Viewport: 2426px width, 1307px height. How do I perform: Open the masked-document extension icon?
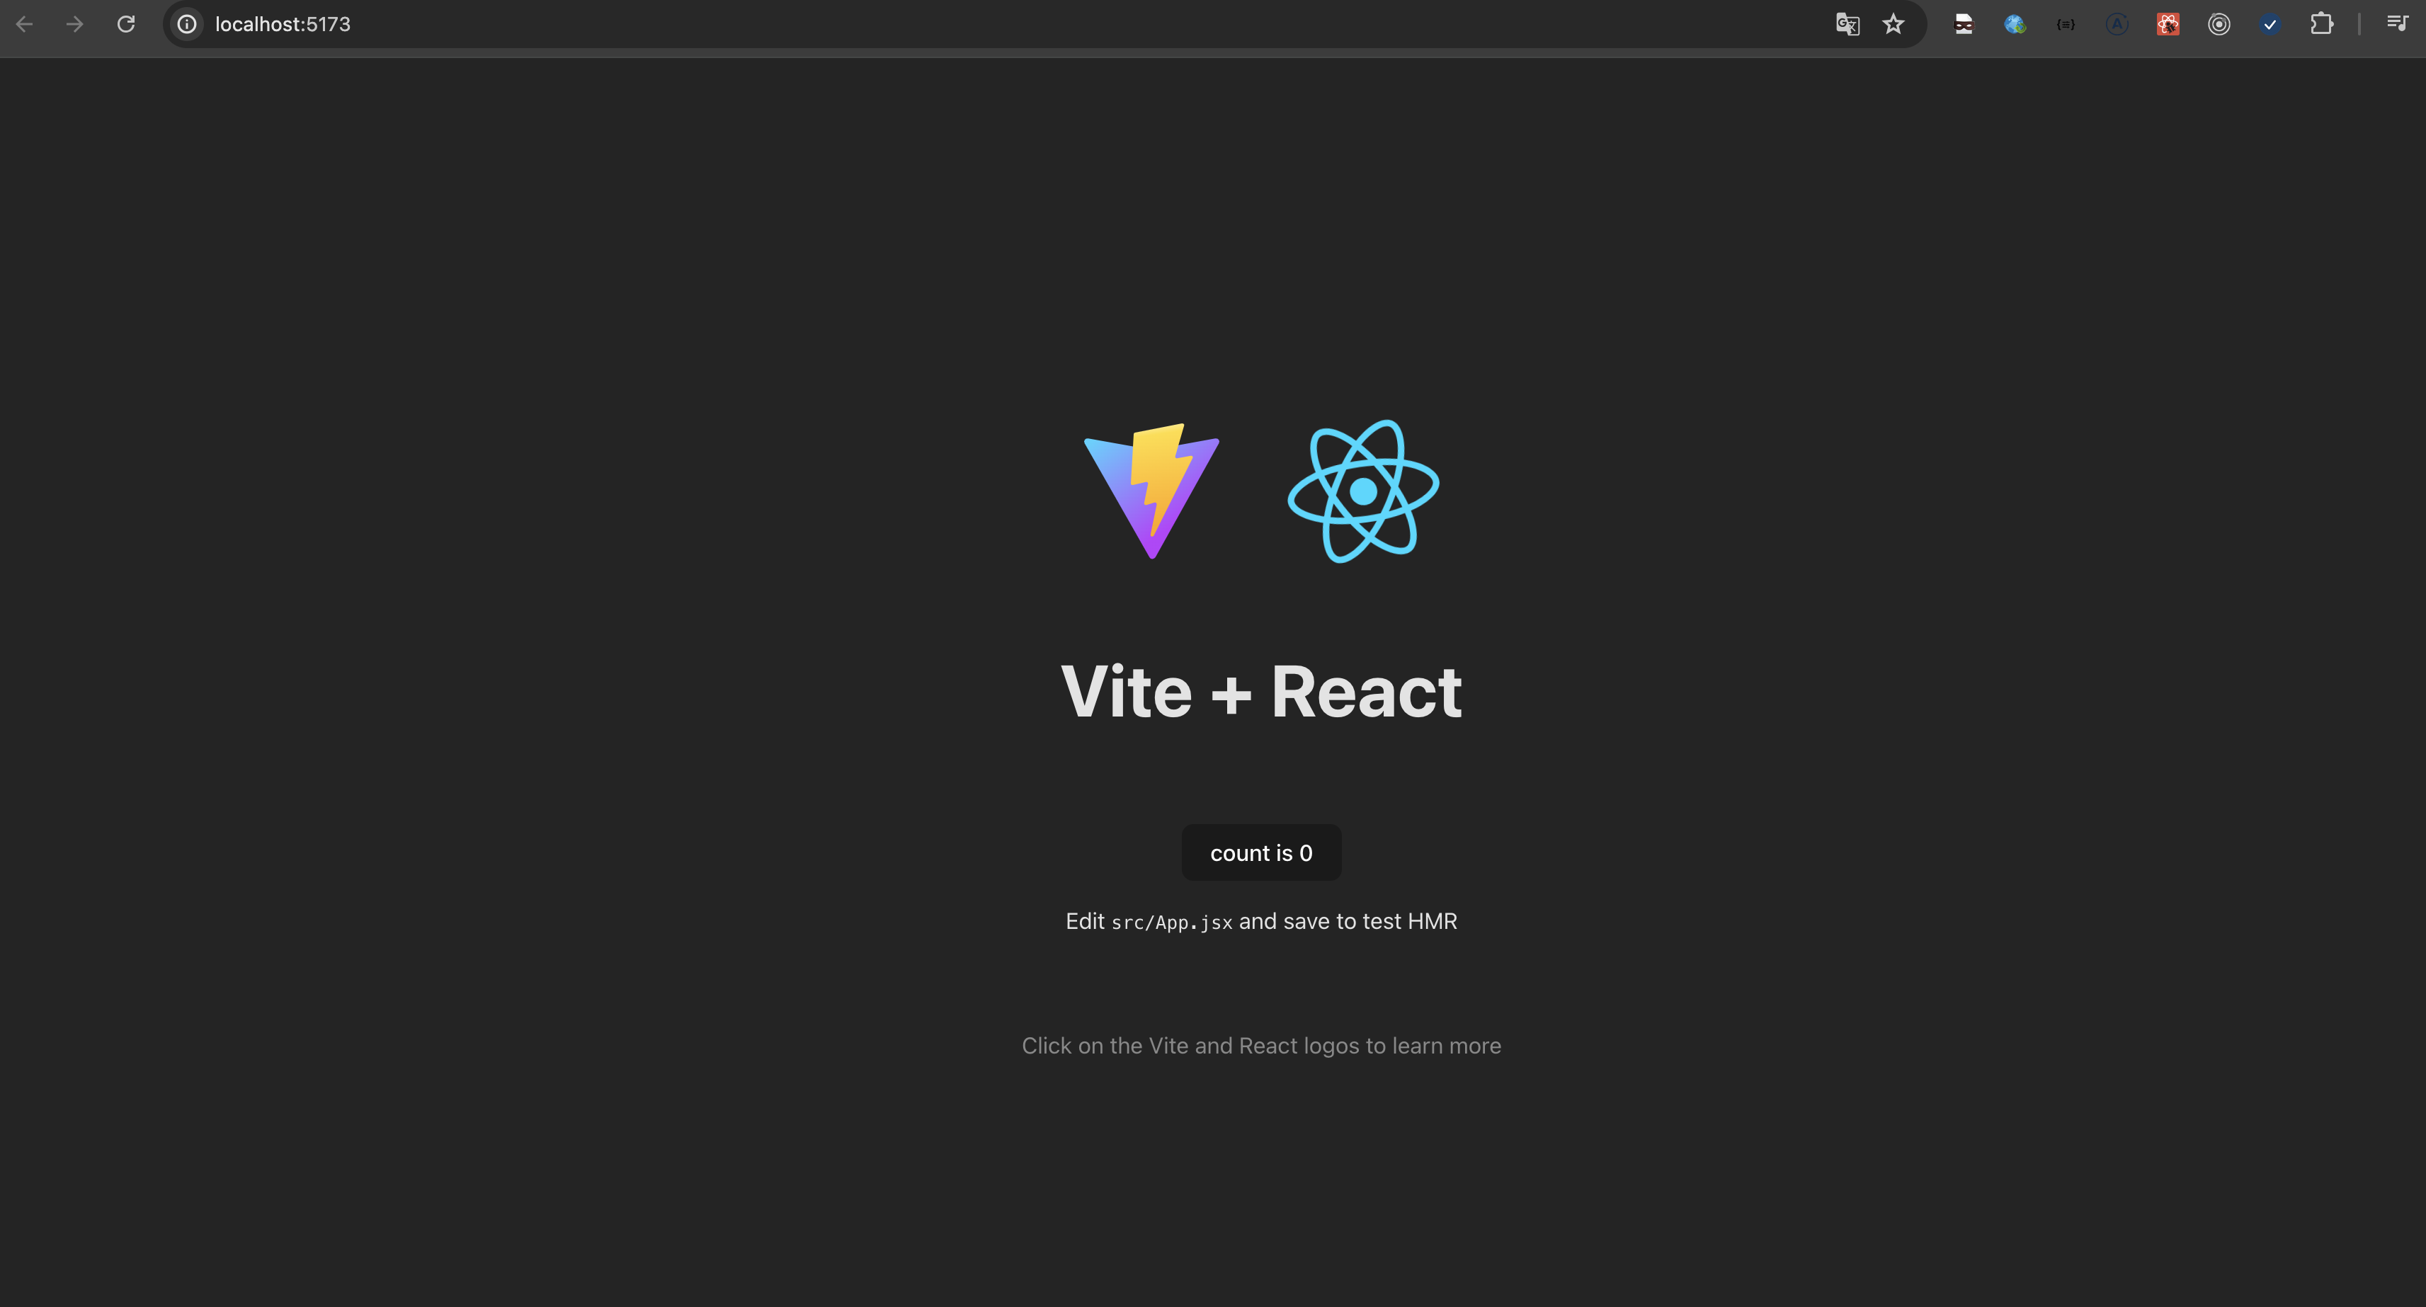(1964, 25)
